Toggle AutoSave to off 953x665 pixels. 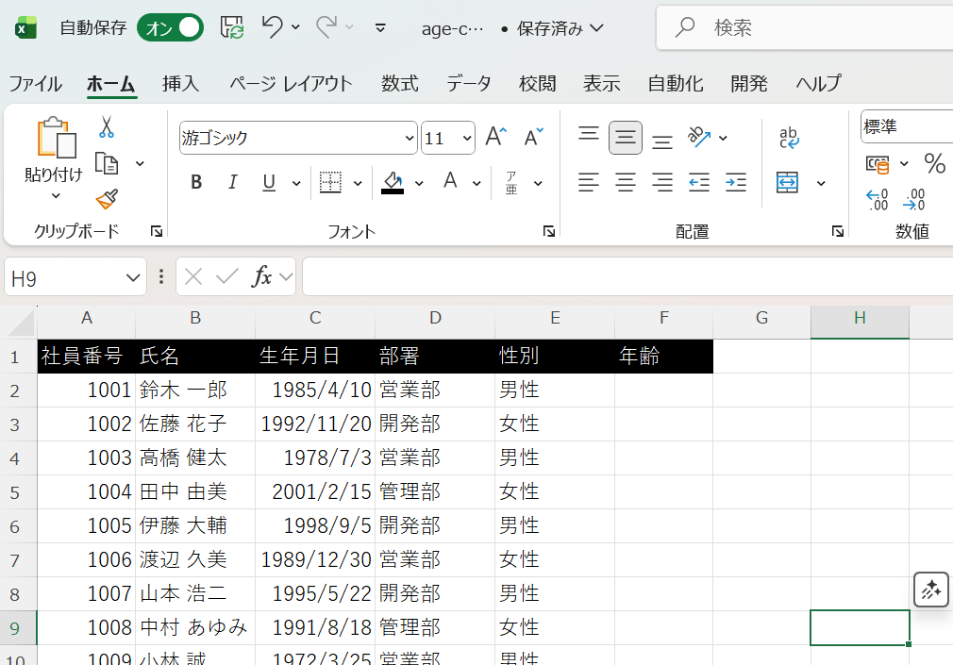coord(170,27)
